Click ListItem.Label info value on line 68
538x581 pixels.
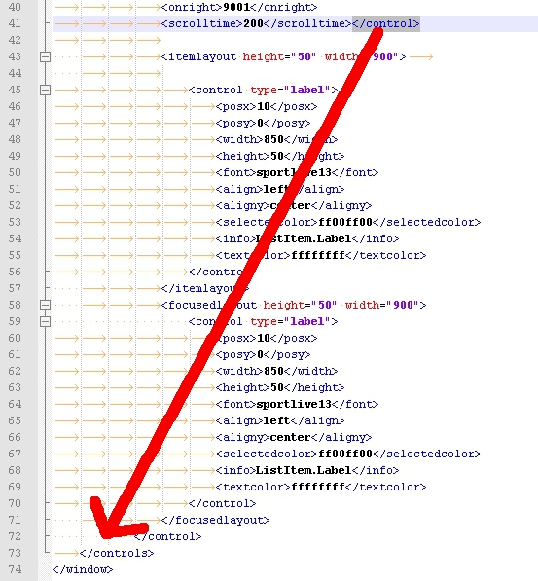click(304, 471)
